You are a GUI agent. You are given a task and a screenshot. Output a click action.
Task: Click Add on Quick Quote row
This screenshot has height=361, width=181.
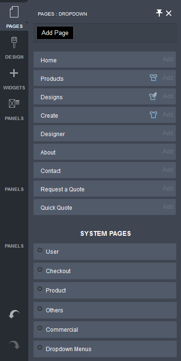coord(168,207)
